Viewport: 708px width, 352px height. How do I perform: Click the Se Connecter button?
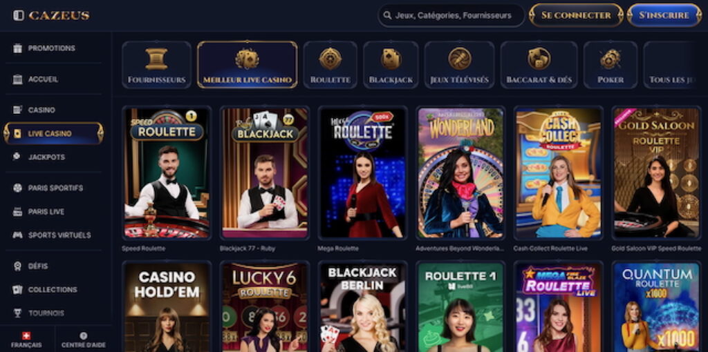576,15
